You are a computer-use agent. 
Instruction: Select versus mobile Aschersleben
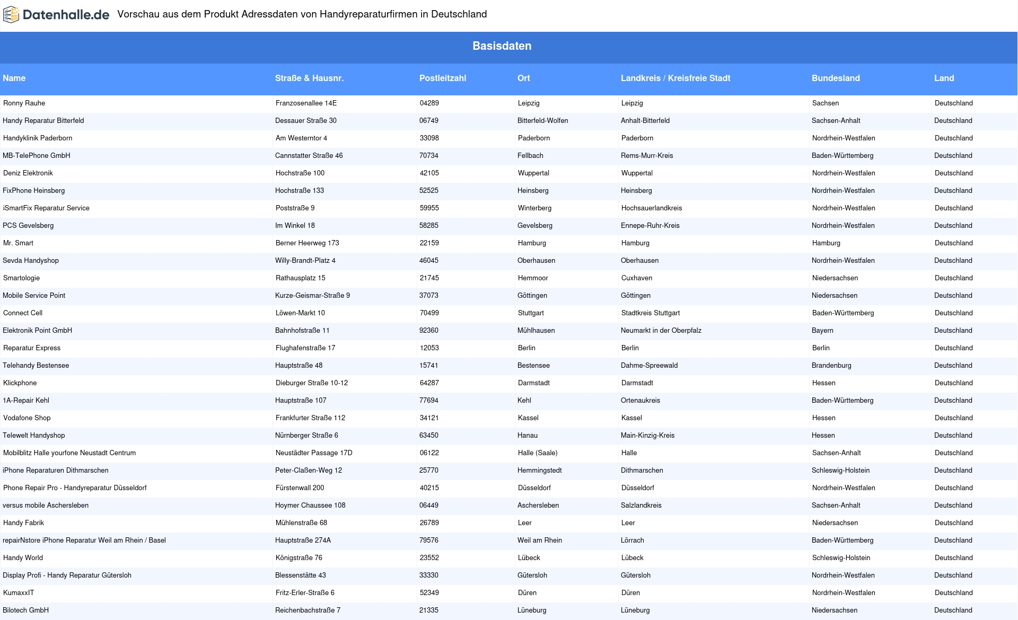46,506
